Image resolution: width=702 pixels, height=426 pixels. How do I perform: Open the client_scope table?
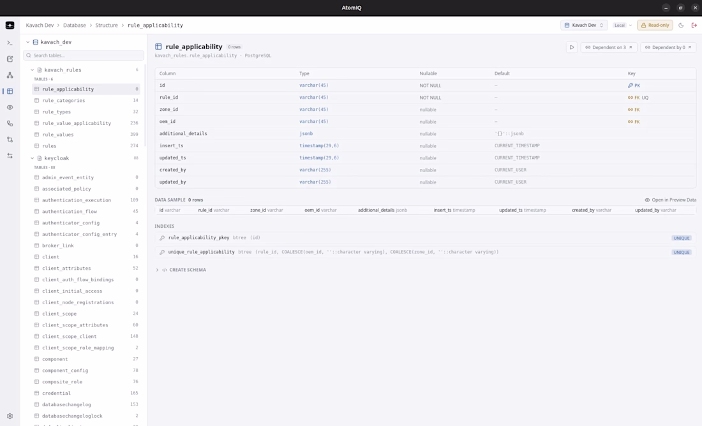86,314
